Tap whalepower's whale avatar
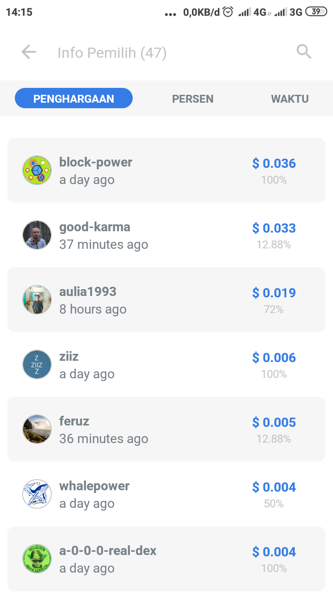 click(37, 494)
